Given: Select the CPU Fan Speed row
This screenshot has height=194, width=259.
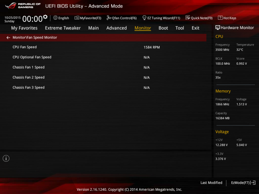Looking at the screenshot, I should tap(103, 47).
